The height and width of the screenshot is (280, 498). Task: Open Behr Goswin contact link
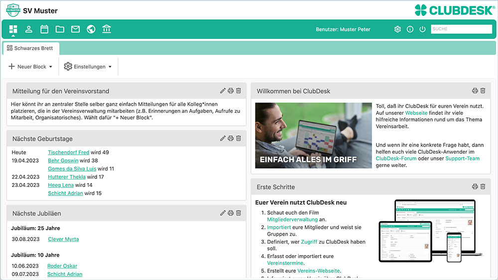(x=63, y=161)
